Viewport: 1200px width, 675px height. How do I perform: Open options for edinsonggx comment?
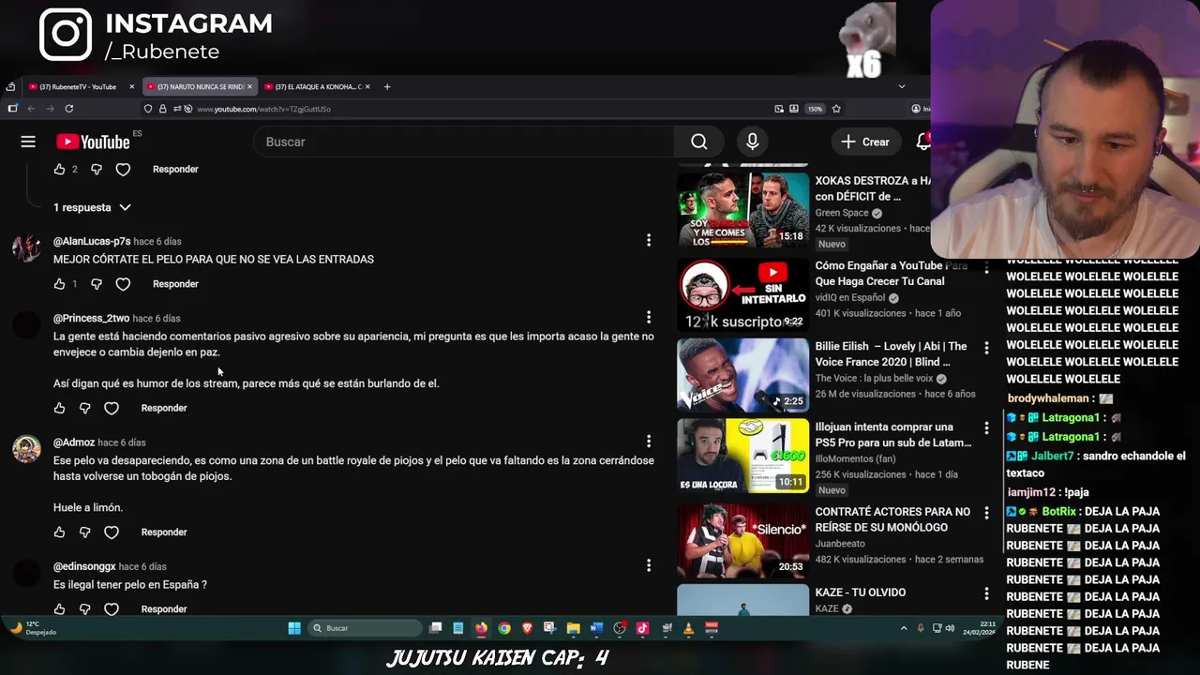click(648, 565)
